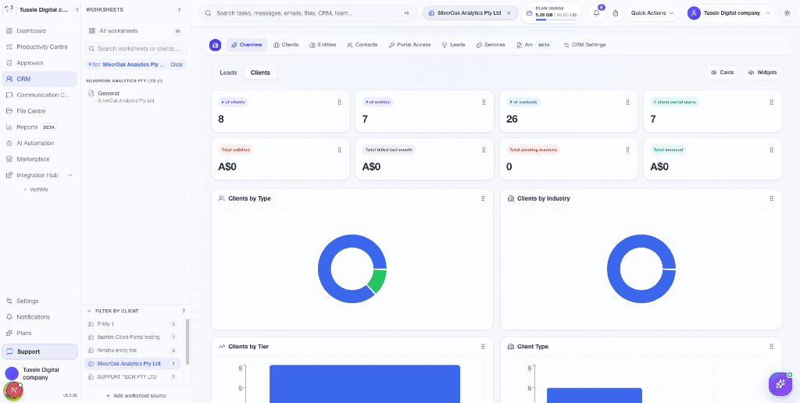Click the purple CRM home icon
Screen dimensions: 800x403
pyautogui.click(x=216, y=45)
